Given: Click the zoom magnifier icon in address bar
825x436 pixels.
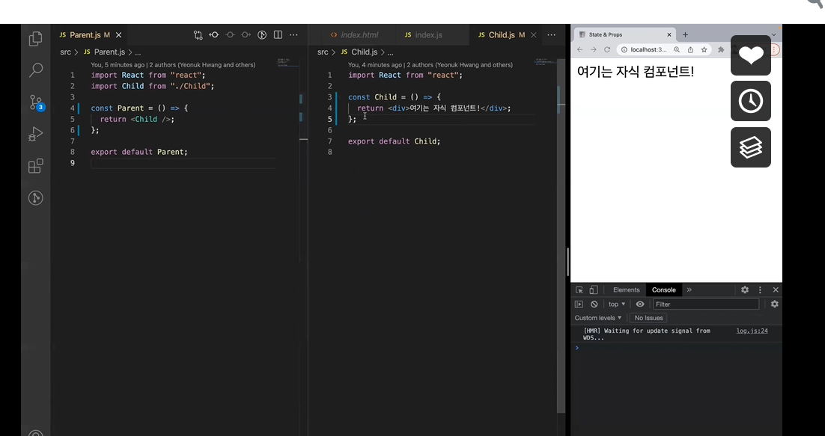Looking at the screenshot, I should click(678, 49).
